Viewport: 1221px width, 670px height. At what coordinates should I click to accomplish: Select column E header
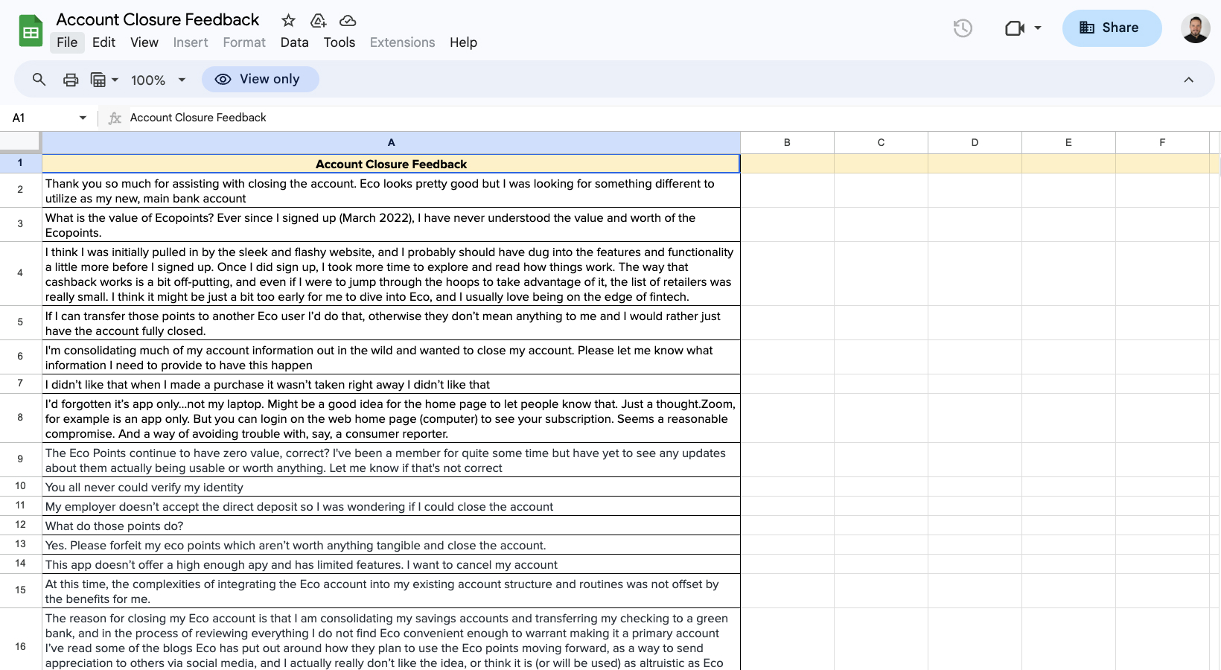coord(1068,142)
